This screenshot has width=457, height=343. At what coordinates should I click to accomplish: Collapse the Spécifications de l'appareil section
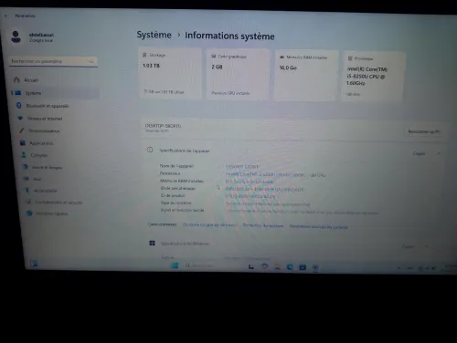(x=439, y=154)
